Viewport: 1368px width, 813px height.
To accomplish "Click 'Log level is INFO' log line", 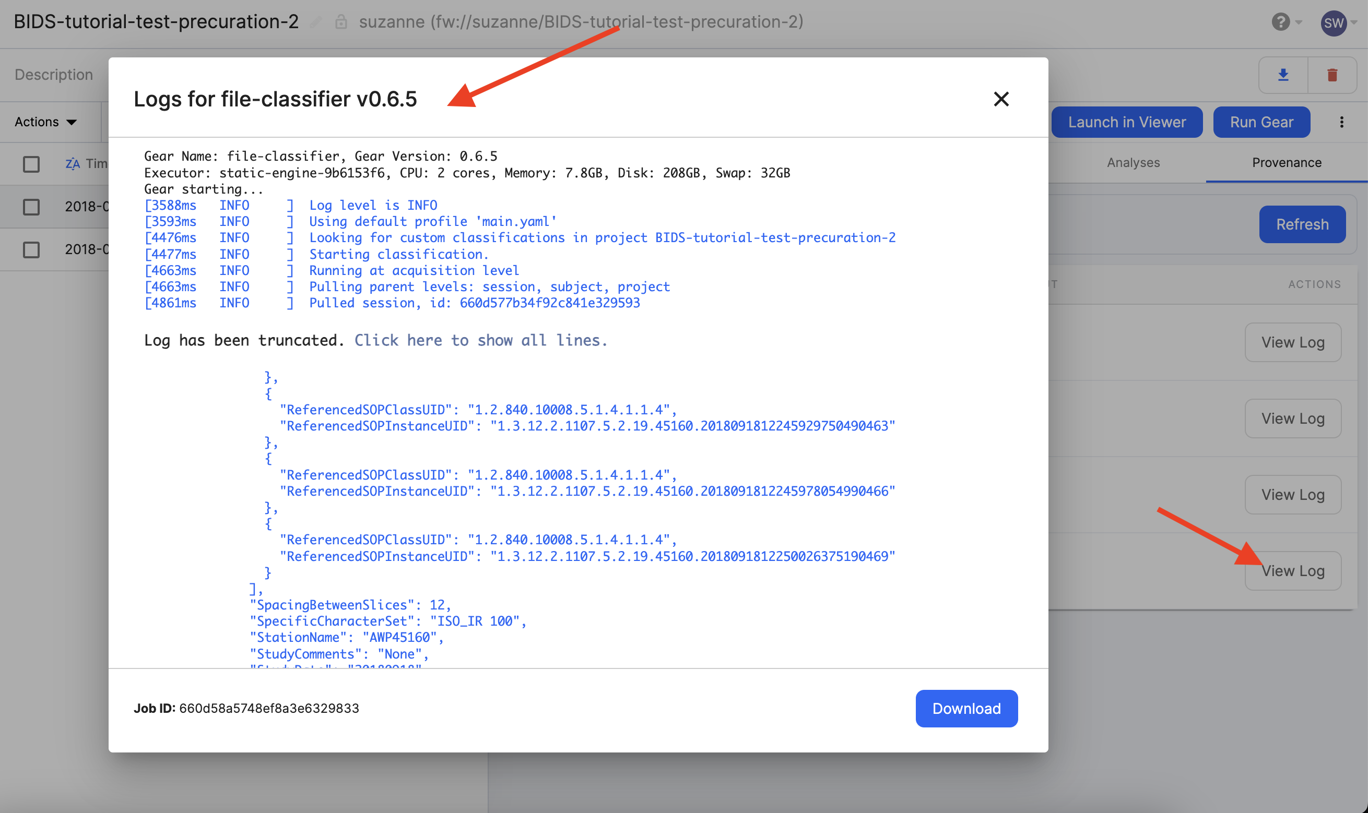I will pos(290,206).
